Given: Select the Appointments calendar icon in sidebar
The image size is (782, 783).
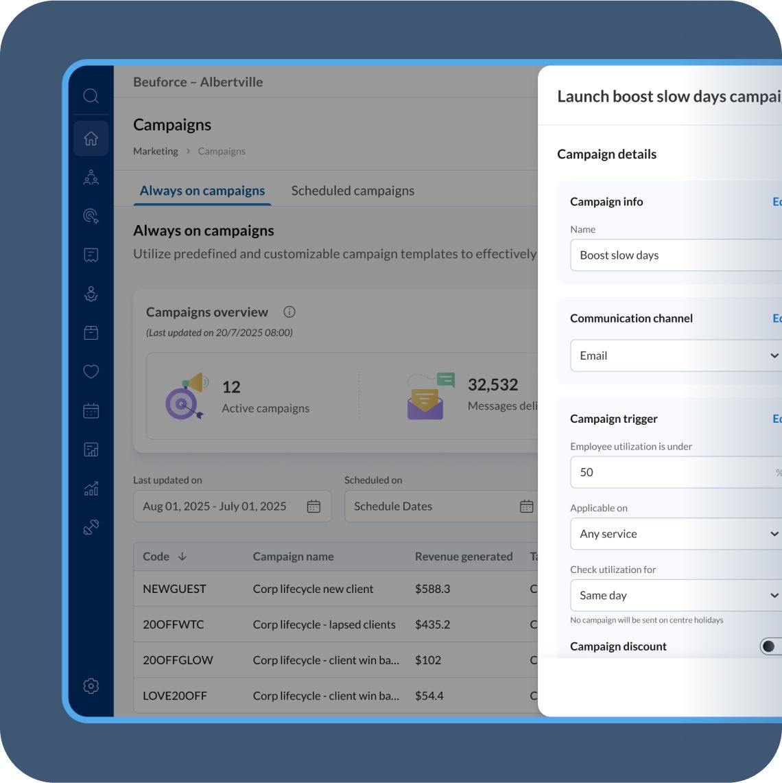Looking at the screenshot, I should 91,410.
